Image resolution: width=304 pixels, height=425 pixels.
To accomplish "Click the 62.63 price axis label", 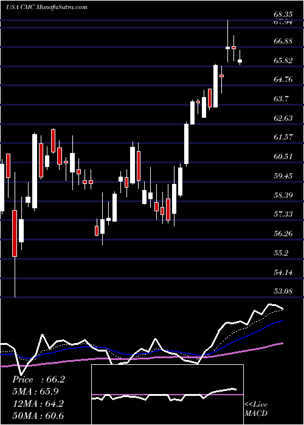I will (283, 118).
